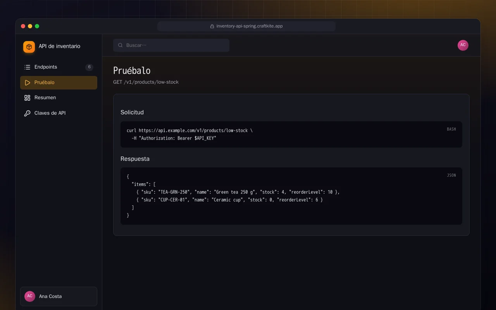
Task: Open Claves de API page
Action: 59,113
